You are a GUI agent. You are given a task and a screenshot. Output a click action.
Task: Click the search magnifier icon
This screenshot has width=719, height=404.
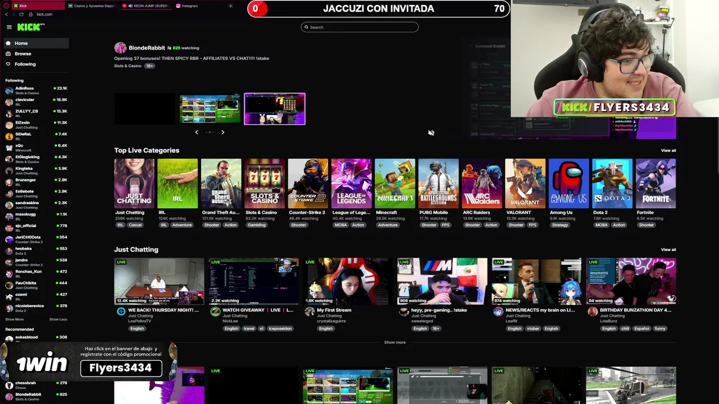click(306, 27)
